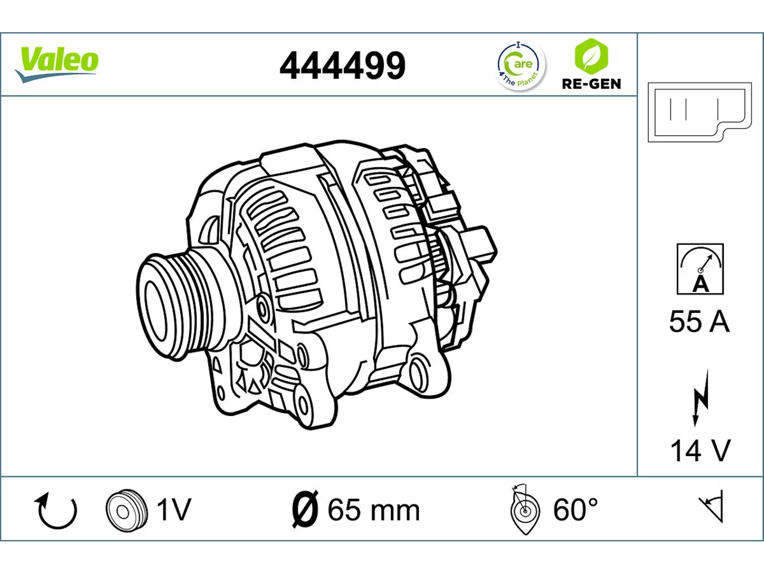Screen dimensions: 764x573
Task: Click the pulley grooves icon
Action: point(126,511)
